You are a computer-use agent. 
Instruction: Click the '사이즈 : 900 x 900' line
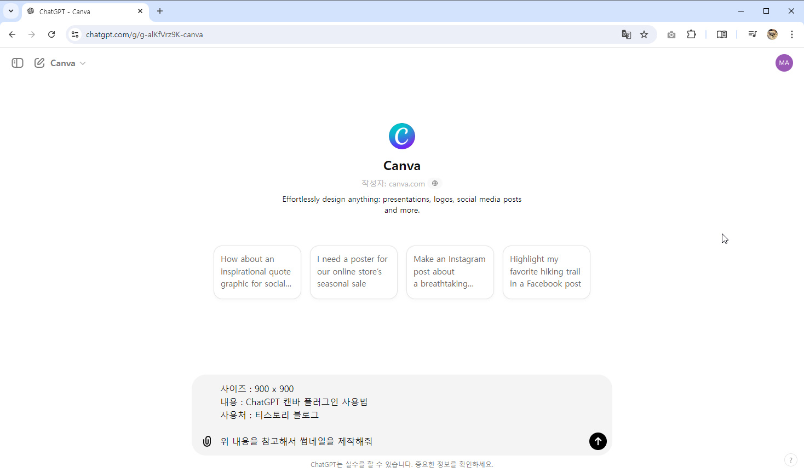pos(257,389)
